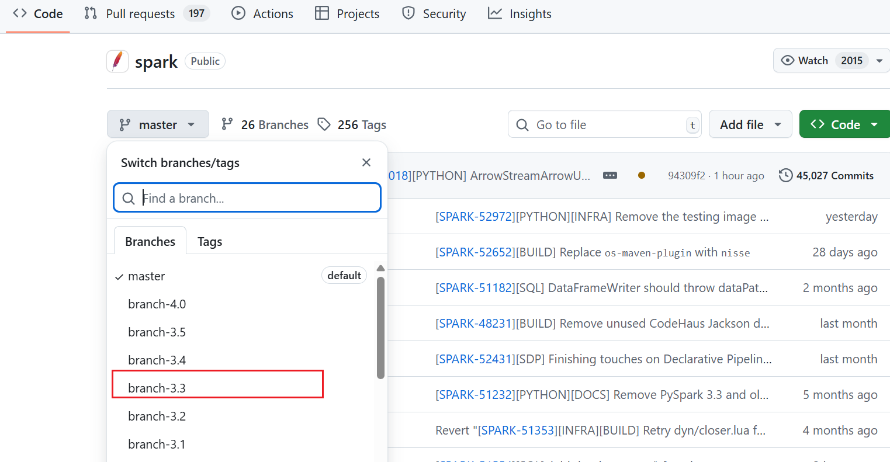The image size is (890, 462).
Task: Select the master branch entry
Action: pyautogui.click(x=241, y=276)
